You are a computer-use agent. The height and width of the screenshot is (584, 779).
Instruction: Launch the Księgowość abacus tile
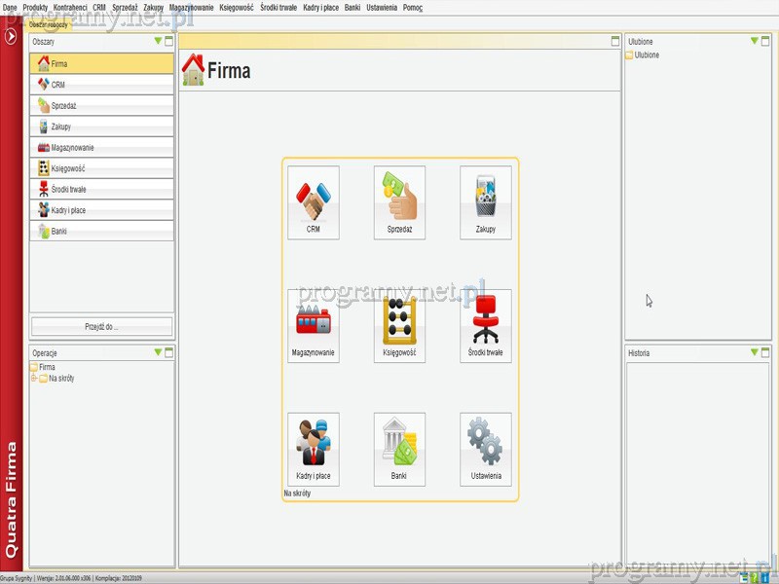coord(399,325)
